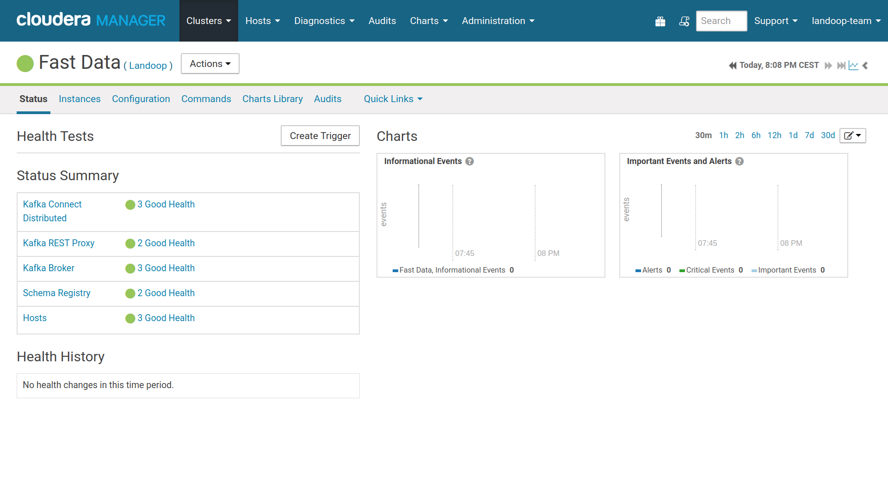Open the Clusters dropdown menu
The width and height of the screenshot is (888, 499).
[209, 21]
